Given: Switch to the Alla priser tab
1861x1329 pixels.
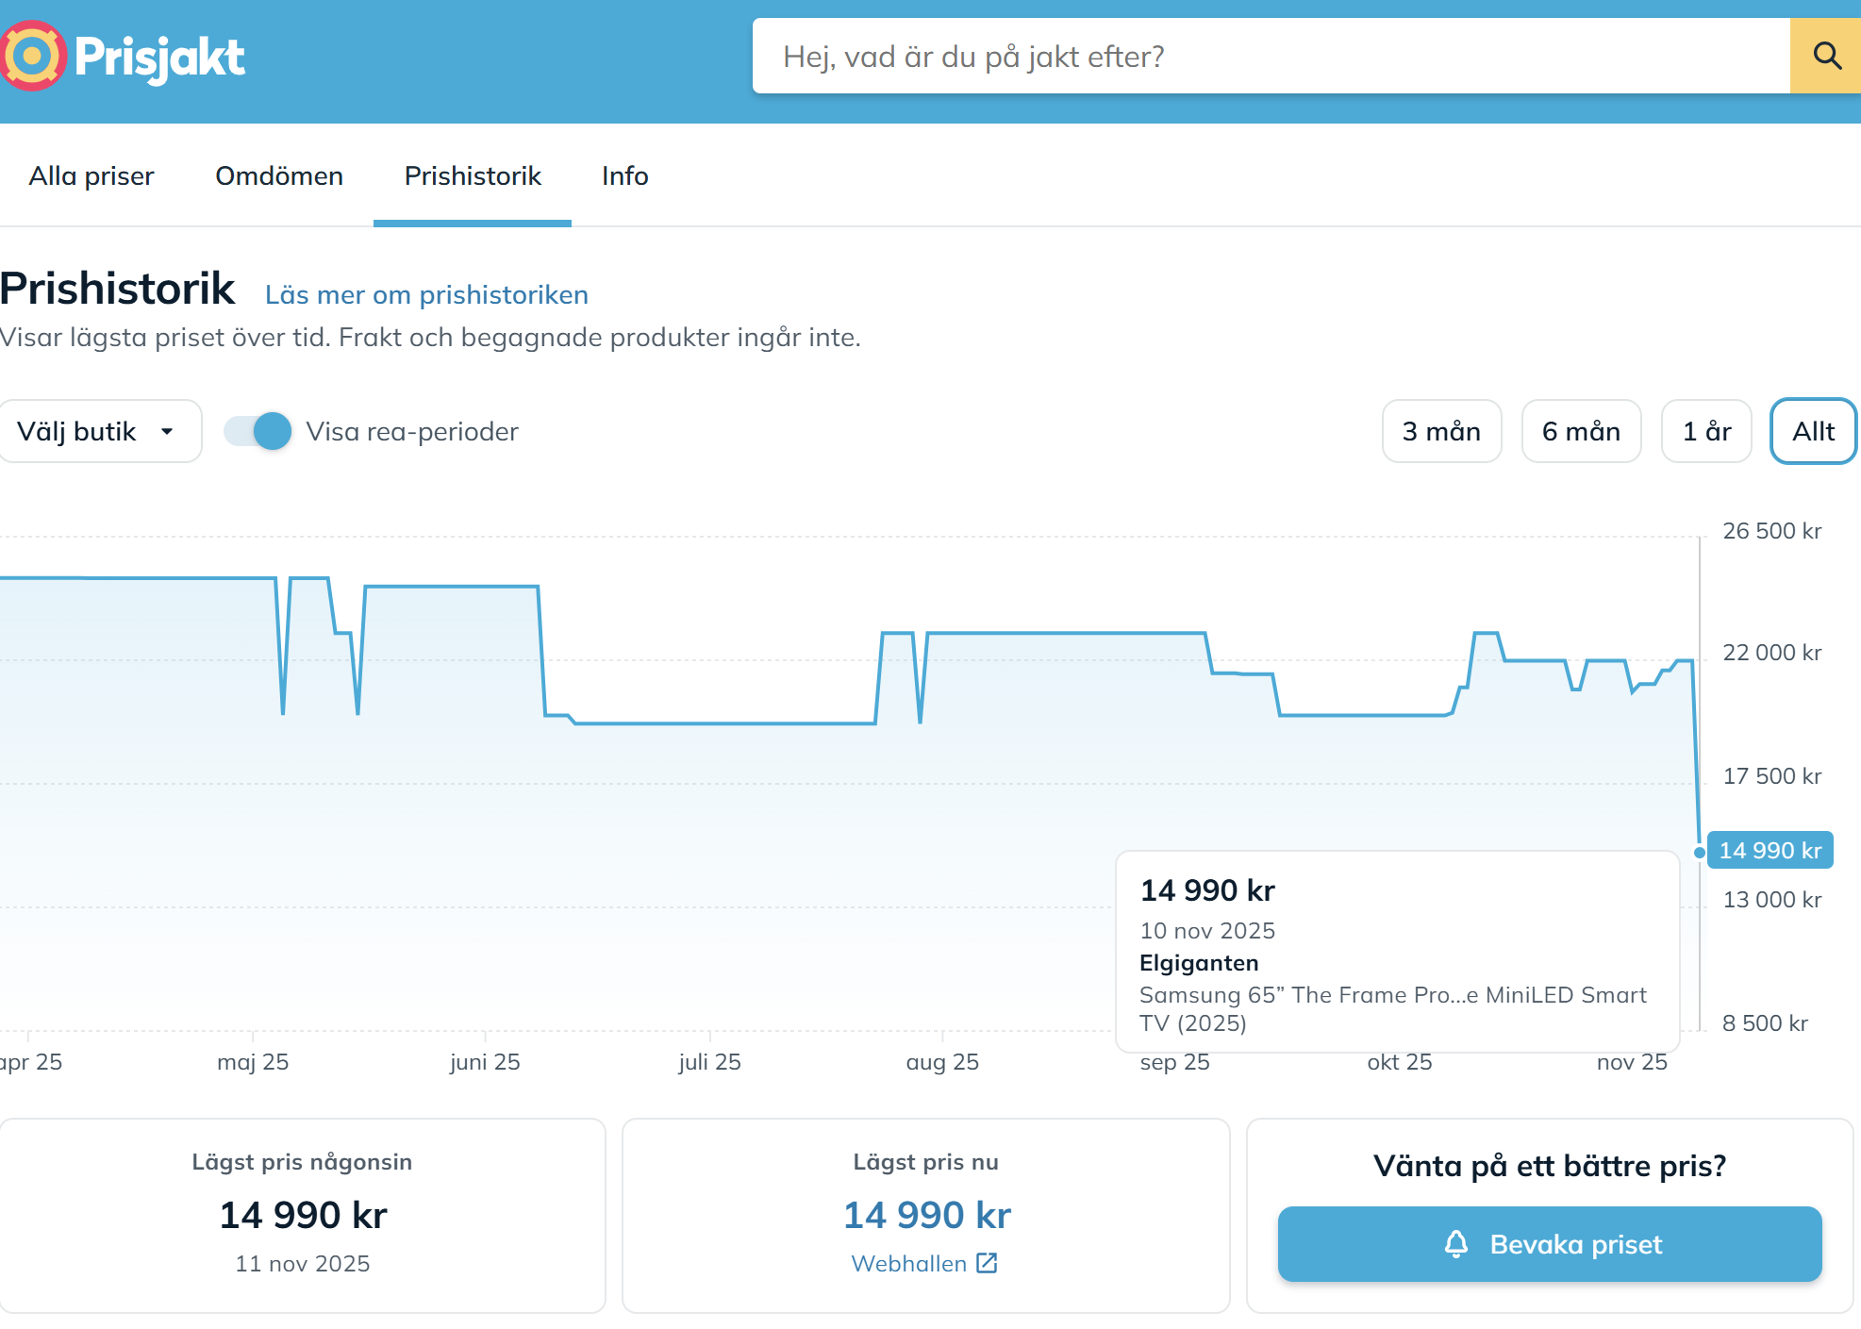Looking at the screenshot, I should tap(91, 176).
